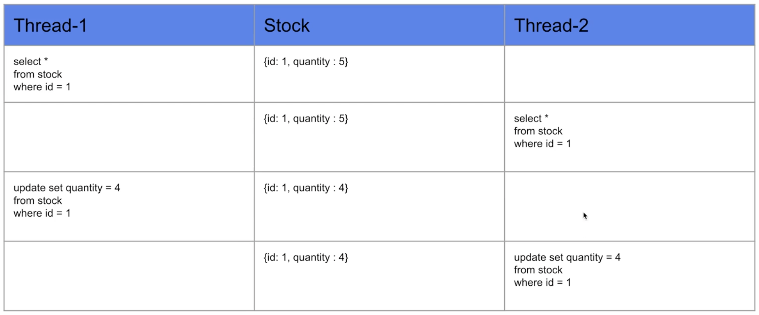
Task: Click third row Stock cell quantity 4
Action: coord(379,207)
